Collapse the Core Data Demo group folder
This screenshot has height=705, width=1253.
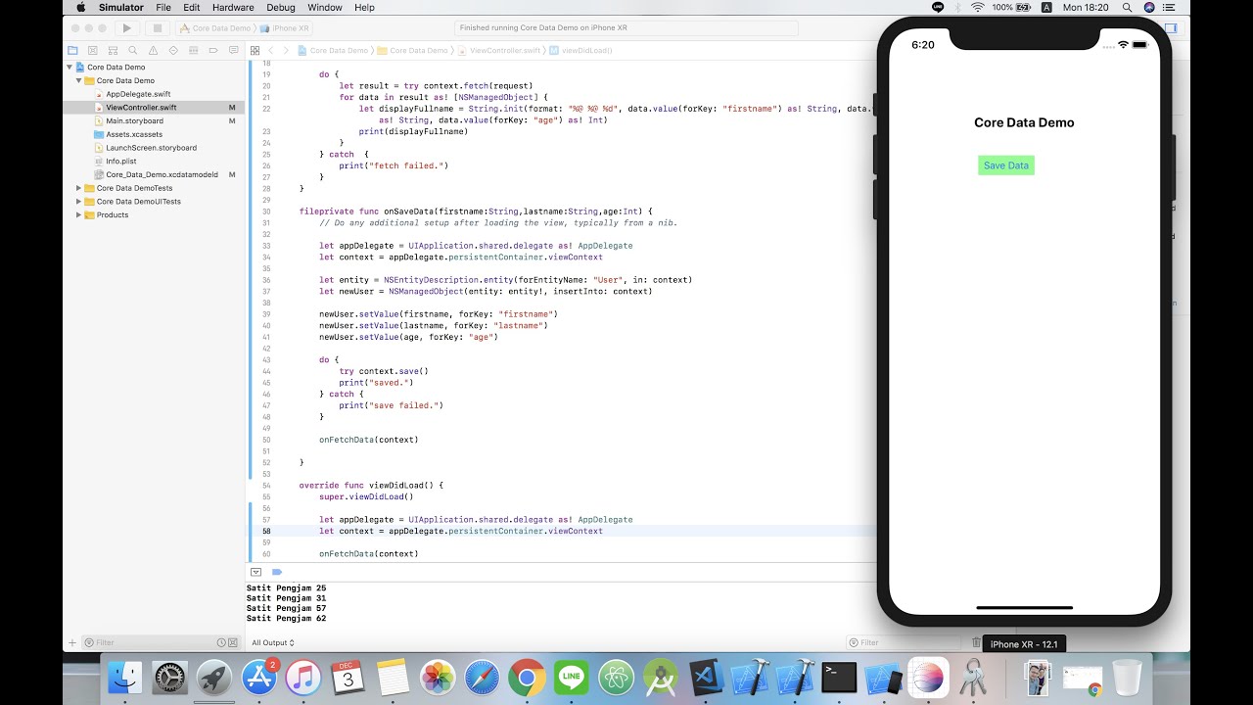pos(79,80)
